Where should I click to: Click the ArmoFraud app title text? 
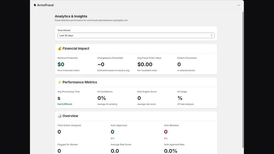click(45, 5)
